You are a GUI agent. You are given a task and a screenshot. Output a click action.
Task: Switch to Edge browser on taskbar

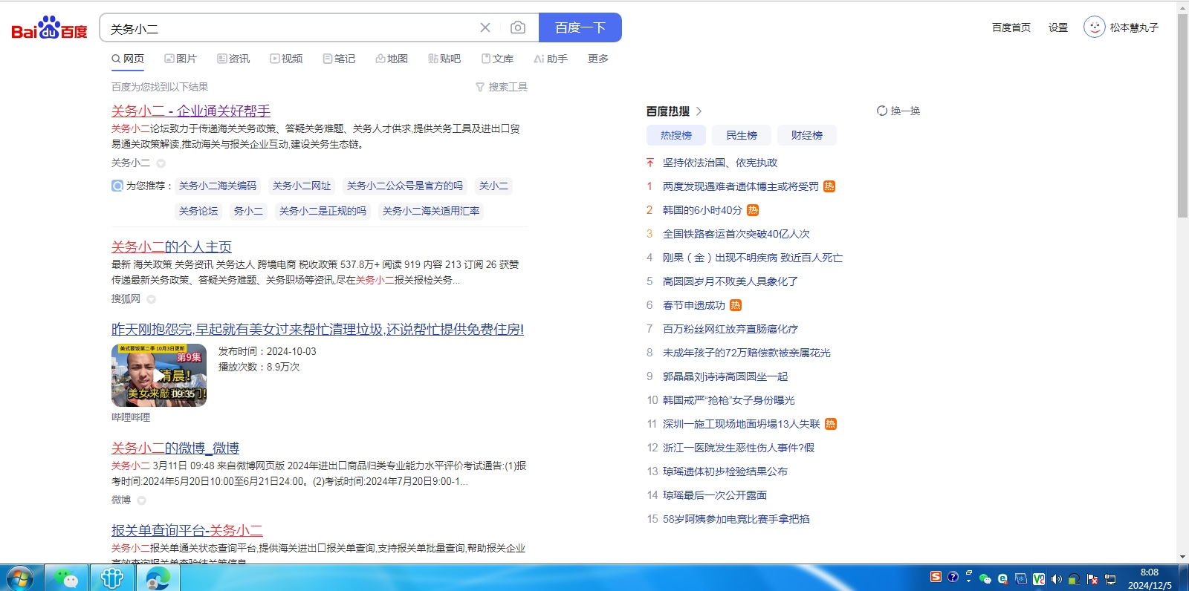(158, 578)
